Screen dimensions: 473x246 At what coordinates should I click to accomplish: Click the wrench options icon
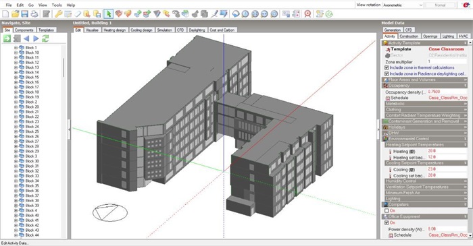[58, 14]
